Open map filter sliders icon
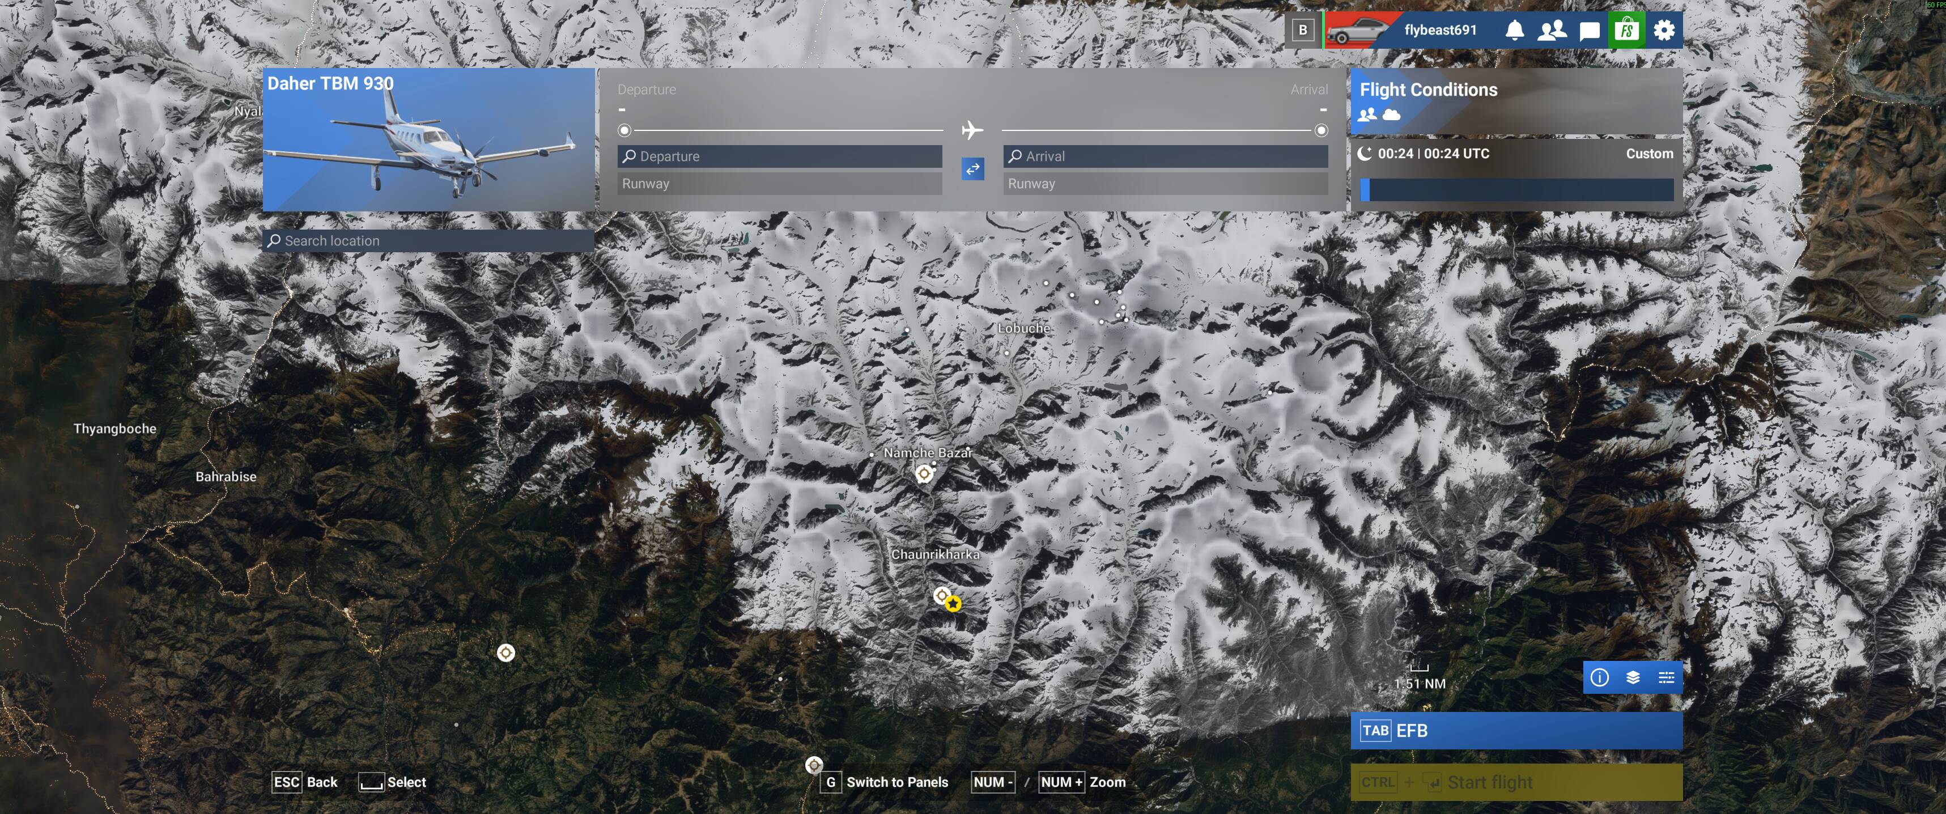 1665,677
